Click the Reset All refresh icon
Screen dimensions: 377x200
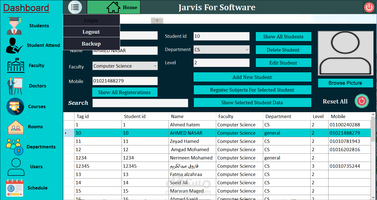362,101
